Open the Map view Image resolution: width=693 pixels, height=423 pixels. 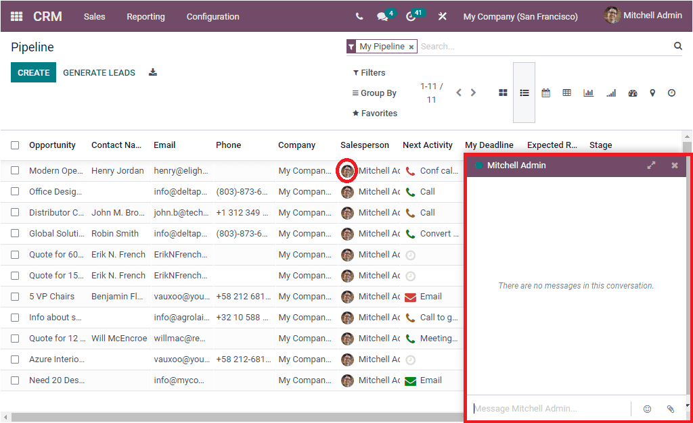654,93
